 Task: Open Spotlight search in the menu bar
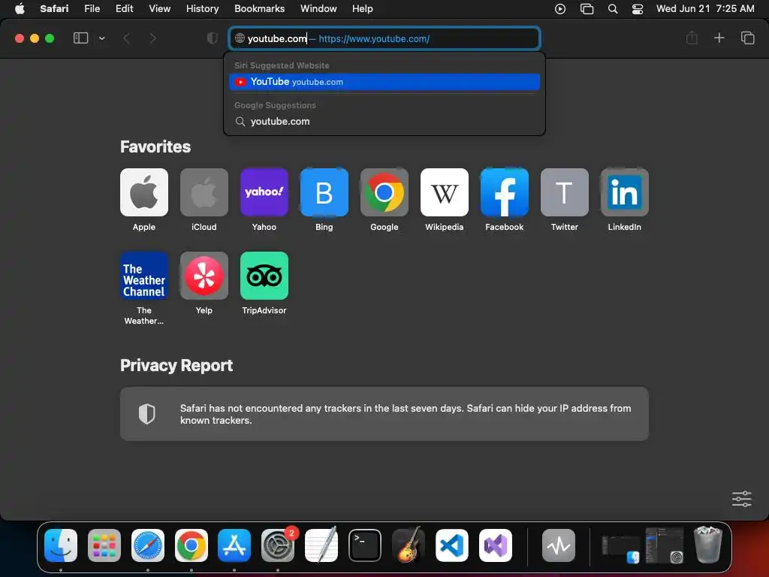point(613,9)
